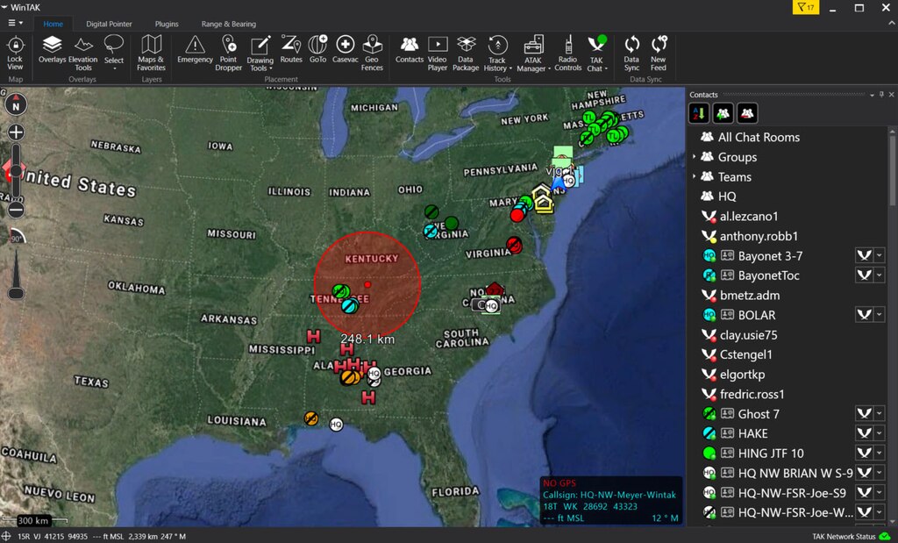Collapse the ribbon with the chevron
The width and height of the screenshot is (898, 543).
pyautogui.click(x=891, y=23)
